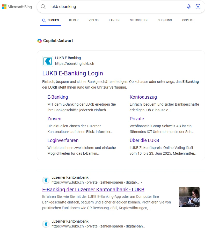Open the COPILOT tab

(188, 20)
